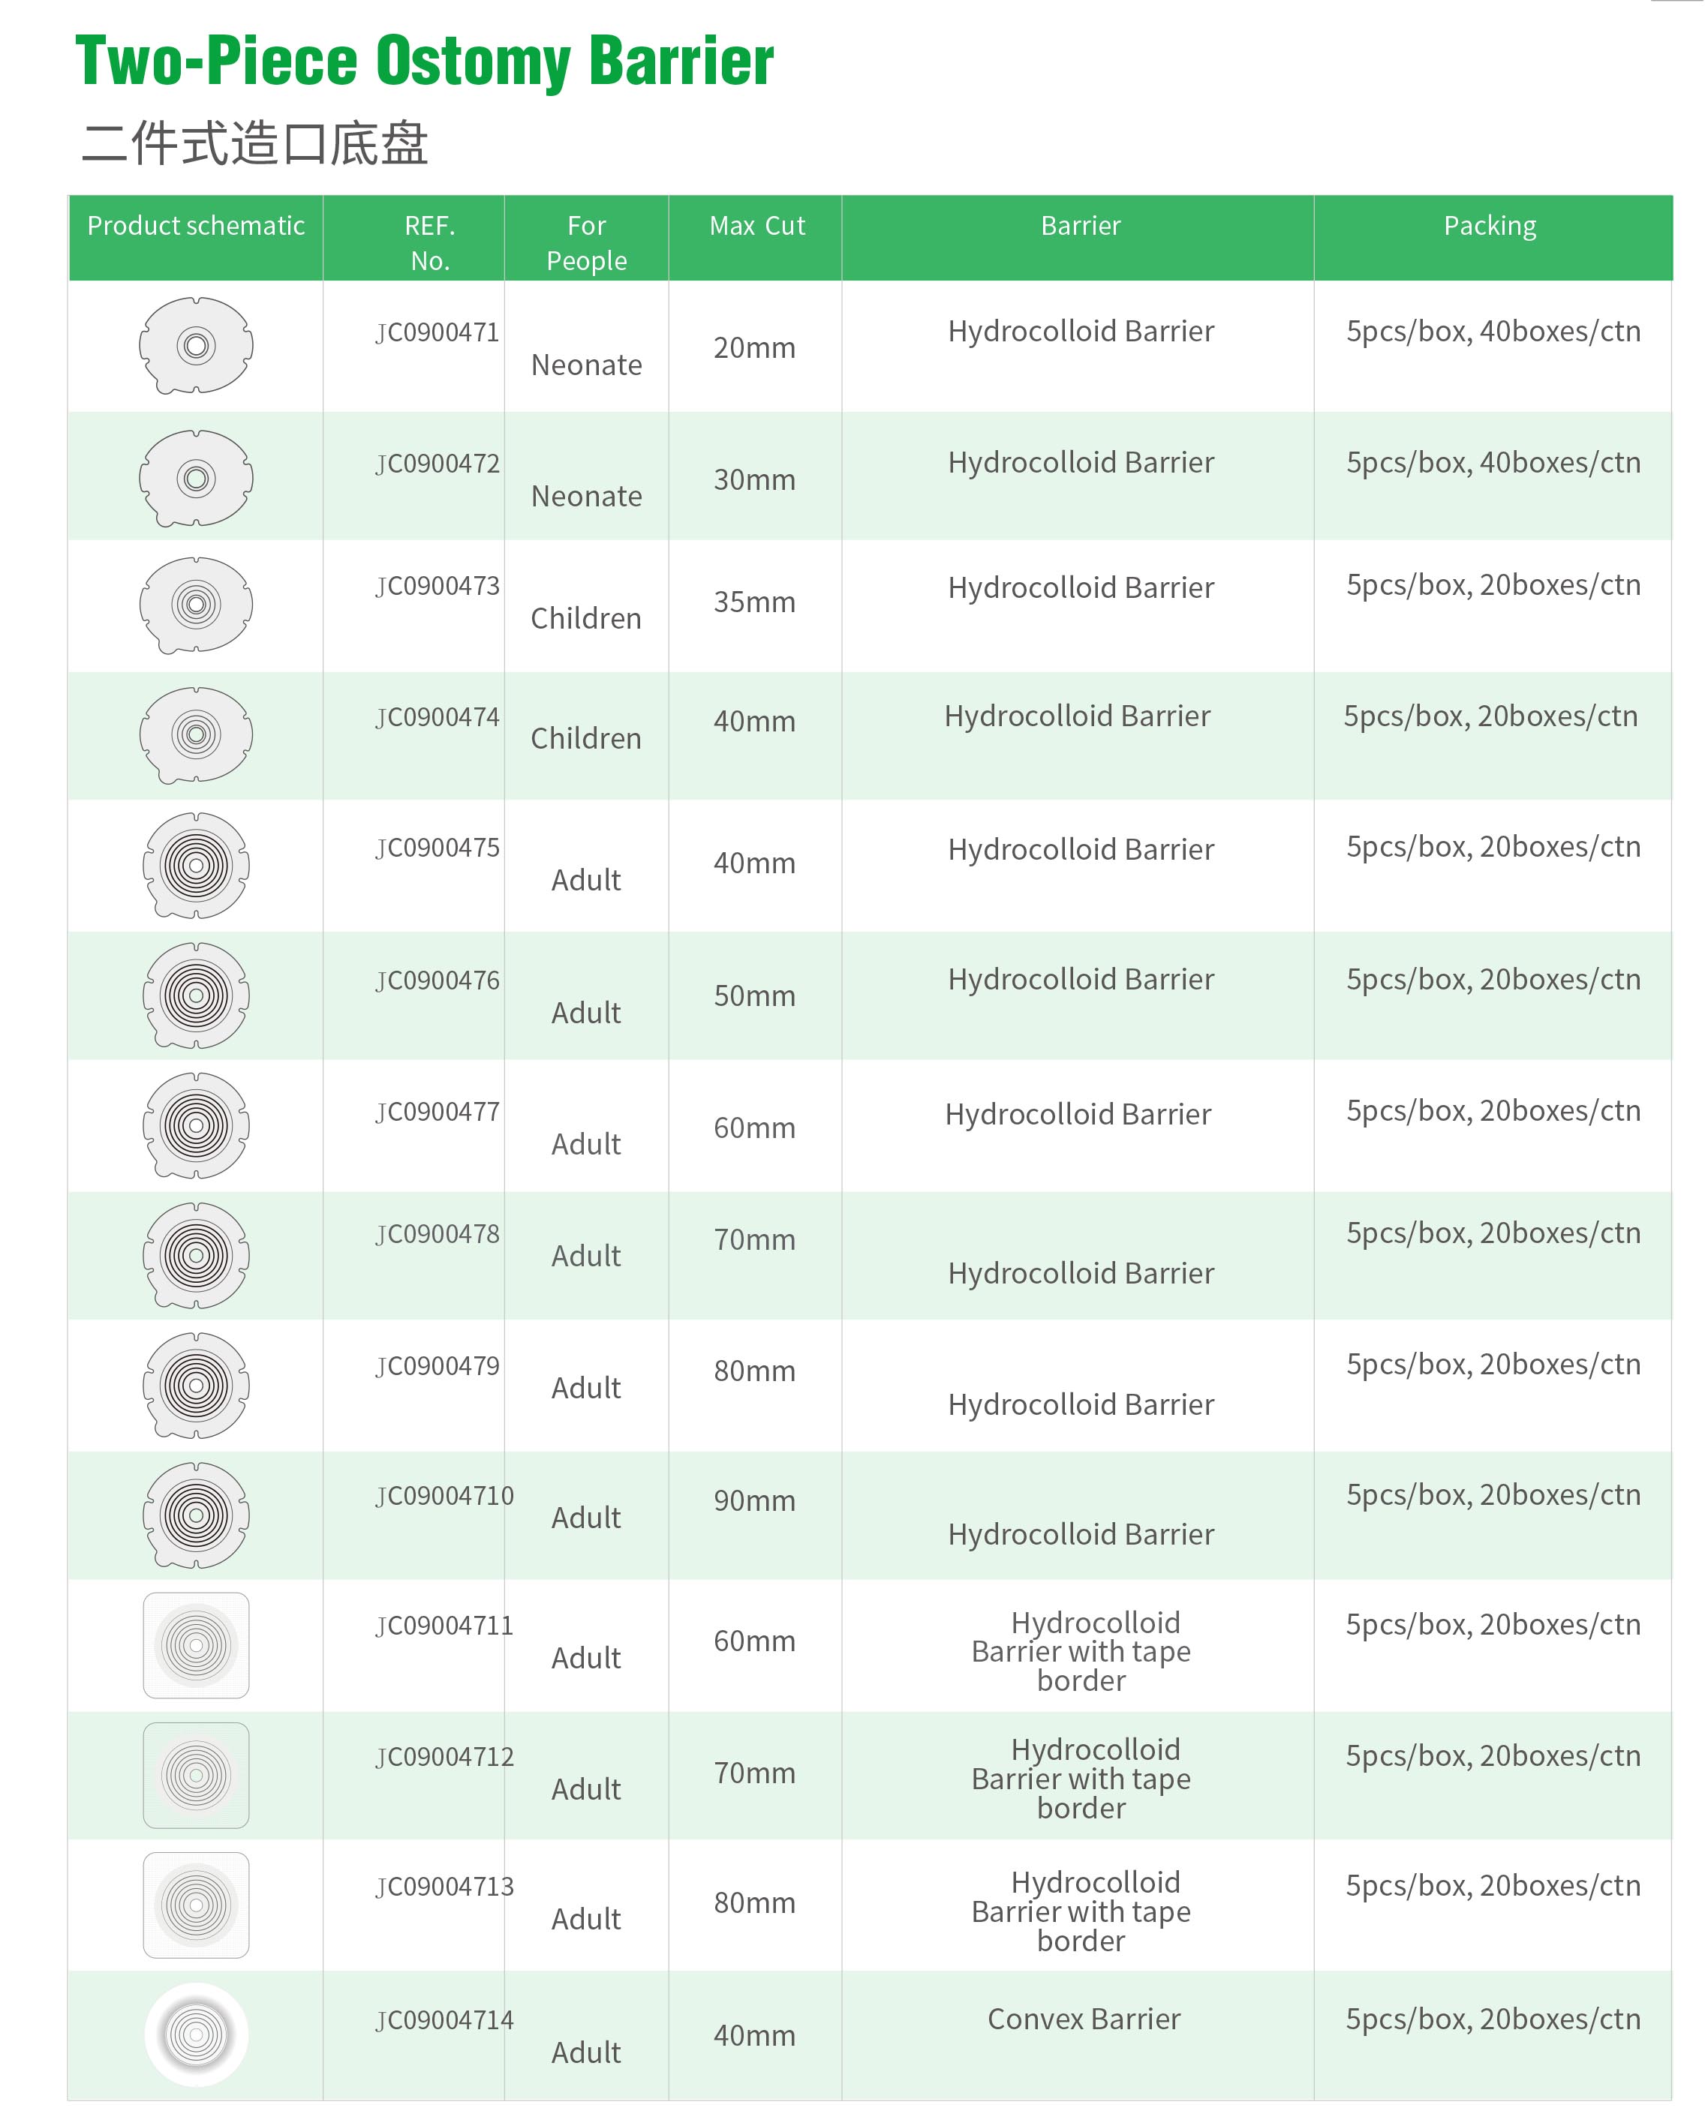
Task: Click the For People column header
Action: 586,243
